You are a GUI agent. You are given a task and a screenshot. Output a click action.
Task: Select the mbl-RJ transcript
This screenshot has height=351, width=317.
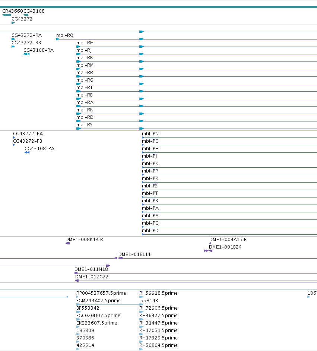[84, 50]
